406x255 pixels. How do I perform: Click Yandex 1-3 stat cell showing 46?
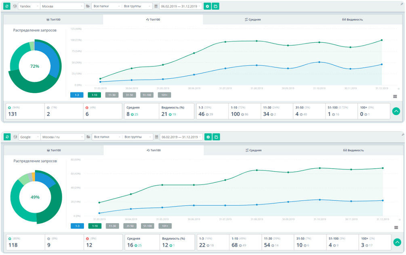tap(212, 111)
